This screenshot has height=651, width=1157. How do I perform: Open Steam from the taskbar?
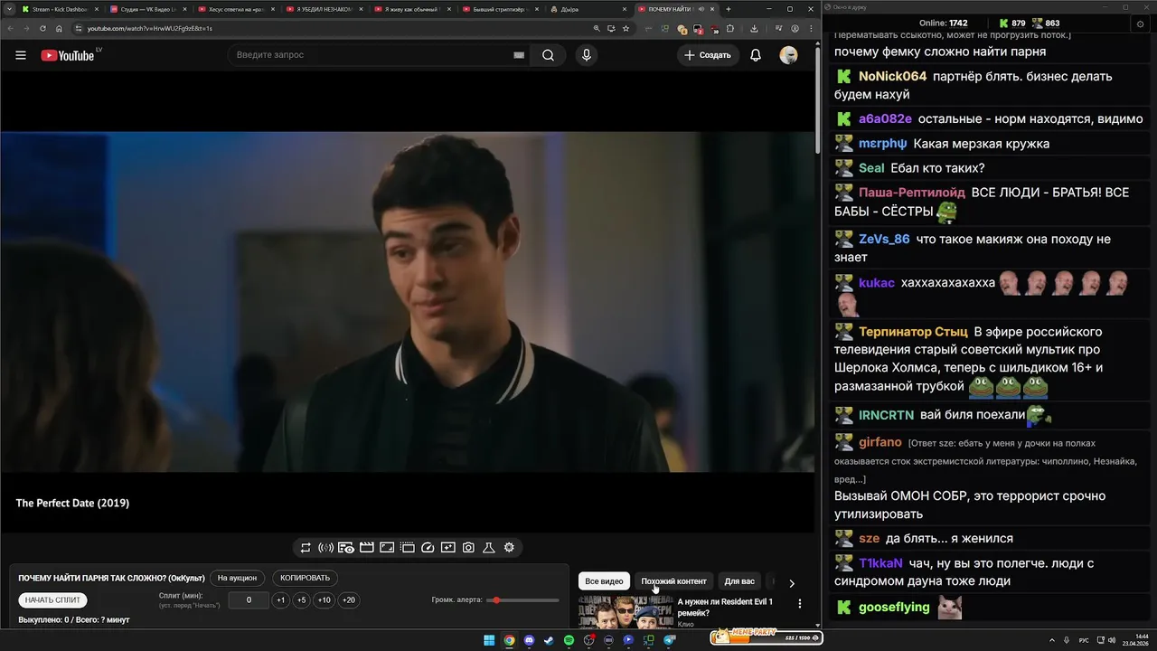[x=549, y=640]
